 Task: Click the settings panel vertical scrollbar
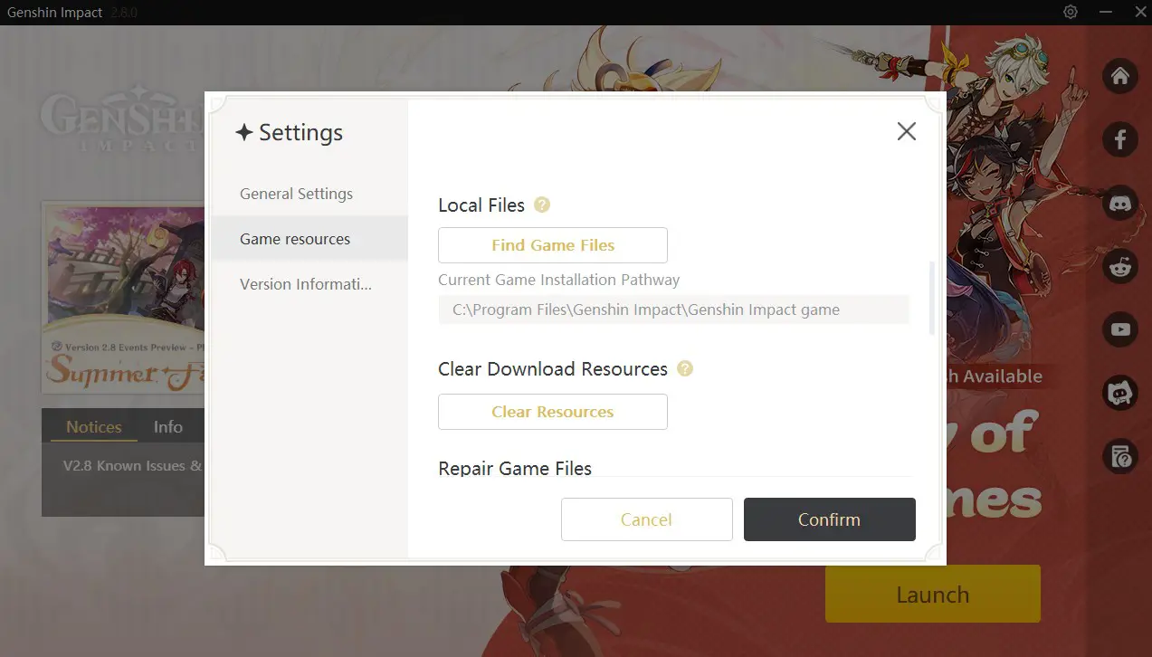(x=932, y=299)
